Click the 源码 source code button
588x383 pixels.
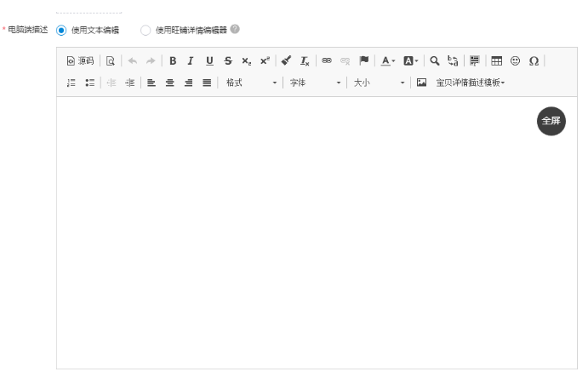tap(81, 61)
